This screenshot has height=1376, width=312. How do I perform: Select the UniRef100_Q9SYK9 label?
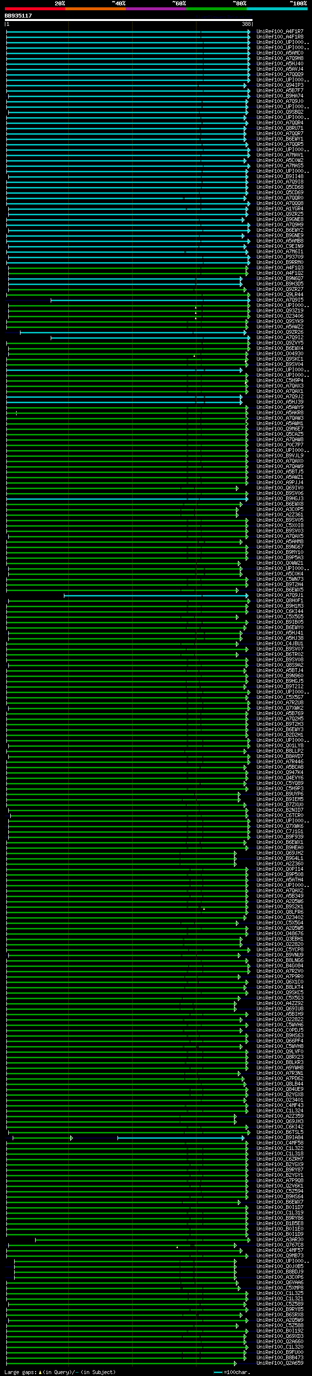click(280, 321)
